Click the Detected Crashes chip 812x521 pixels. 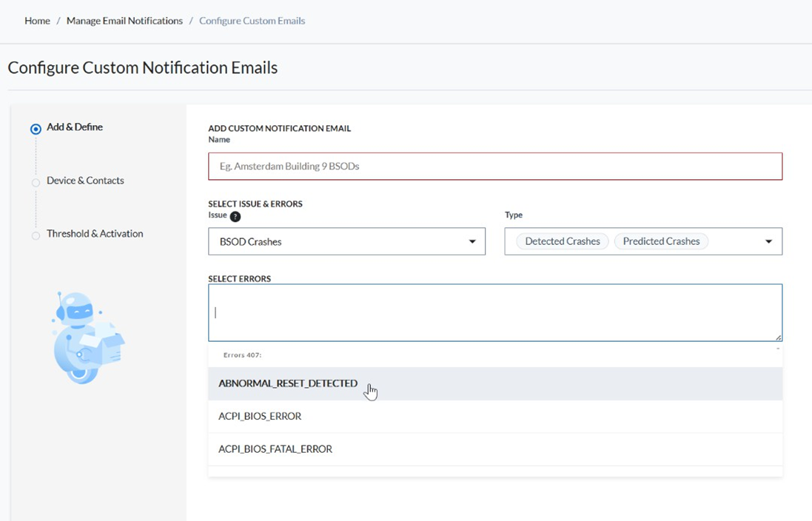562,241
